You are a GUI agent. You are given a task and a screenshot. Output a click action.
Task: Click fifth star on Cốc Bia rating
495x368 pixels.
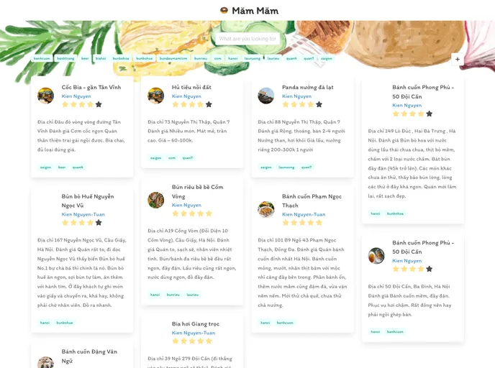coord(99,104)
